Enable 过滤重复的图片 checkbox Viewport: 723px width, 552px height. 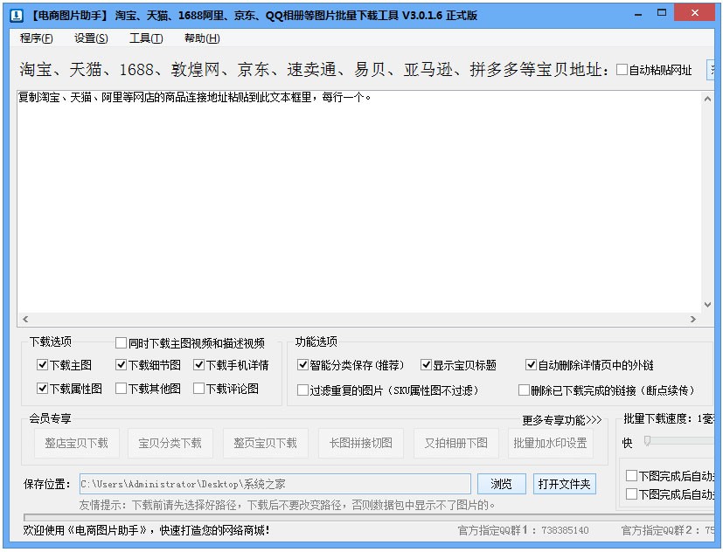coord(303,390)
